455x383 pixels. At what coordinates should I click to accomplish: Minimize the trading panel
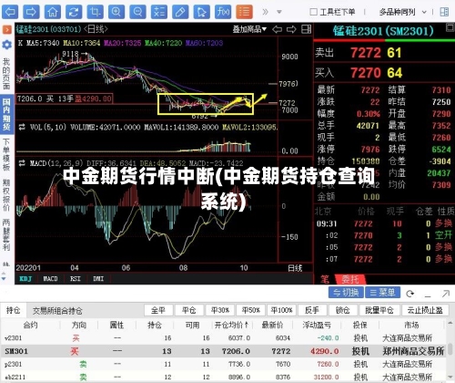(428, 295)
